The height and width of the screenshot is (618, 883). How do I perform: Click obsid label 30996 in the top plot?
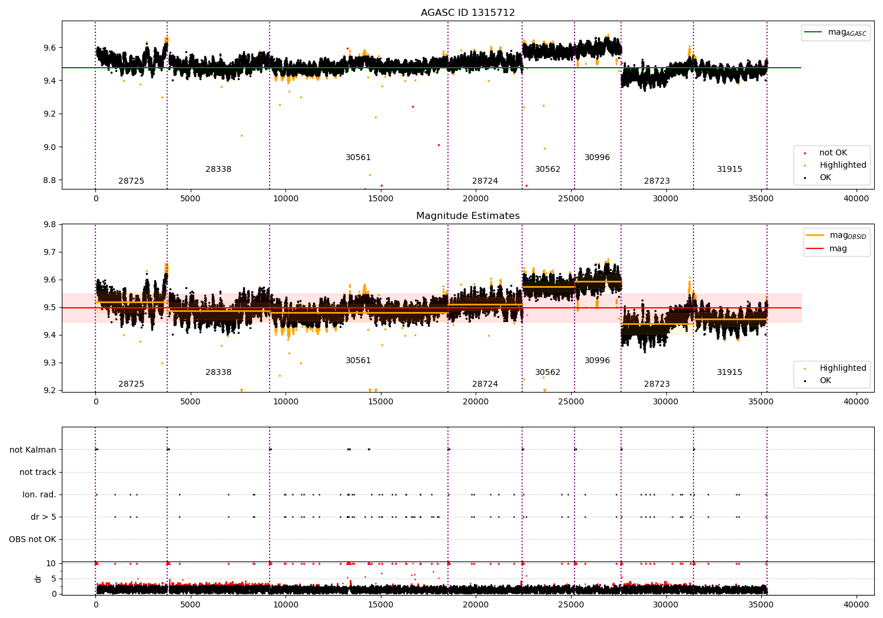click(x=597, y=157)
